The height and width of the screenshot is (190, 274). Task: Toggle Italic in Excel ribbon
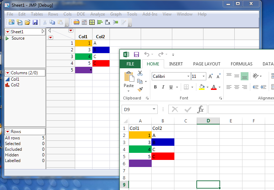coord(163,87)
